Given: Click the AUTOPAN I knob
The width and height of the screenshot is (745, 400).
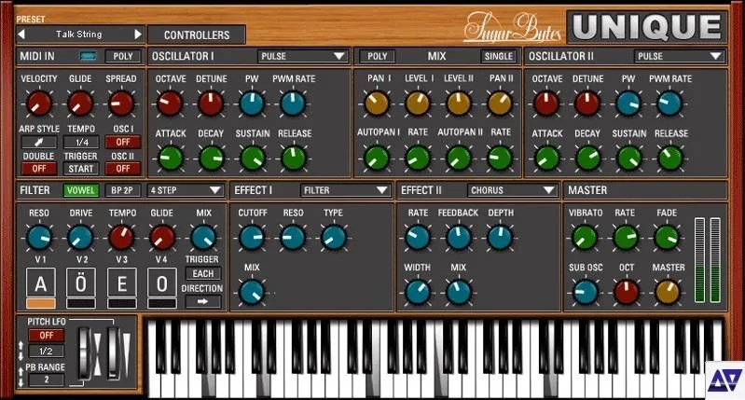Looking at the screenshot, I should pyautogui.click(x=377, y=159).
